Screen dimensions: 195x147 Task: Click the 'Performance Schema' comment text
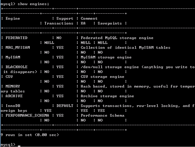tap(103, 115)
